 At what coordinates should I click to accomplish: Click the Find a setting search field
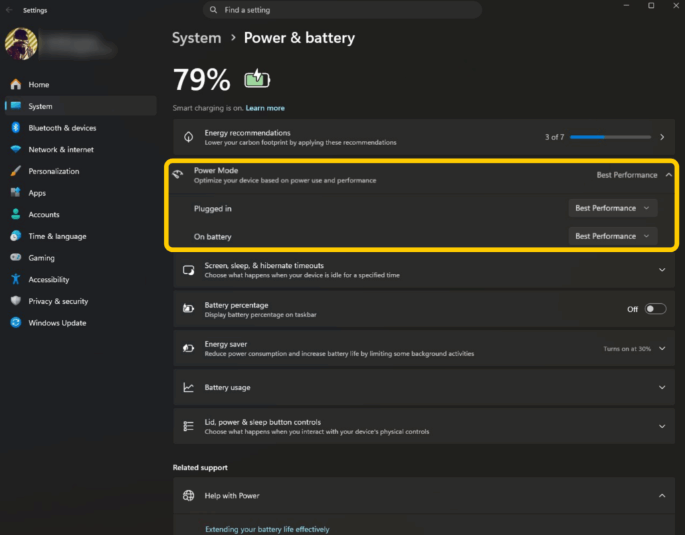coord(342,9)
